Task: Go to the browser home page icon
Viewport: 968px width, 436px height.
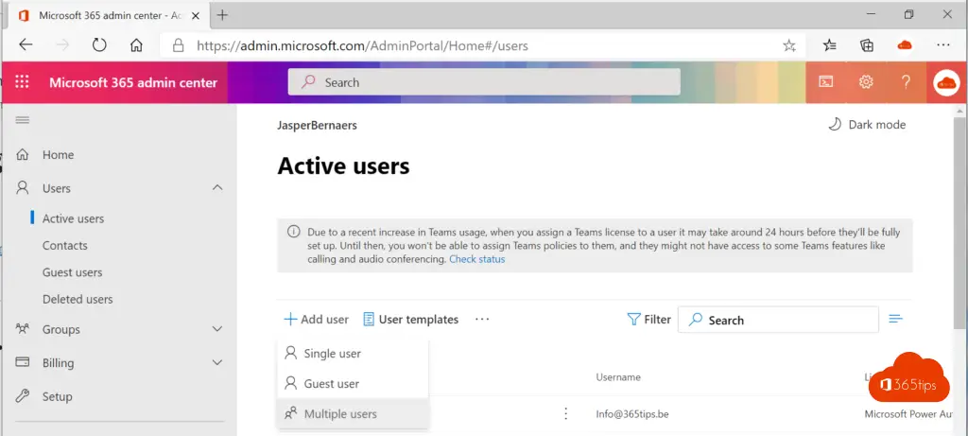Action: [x=136, y=45]
